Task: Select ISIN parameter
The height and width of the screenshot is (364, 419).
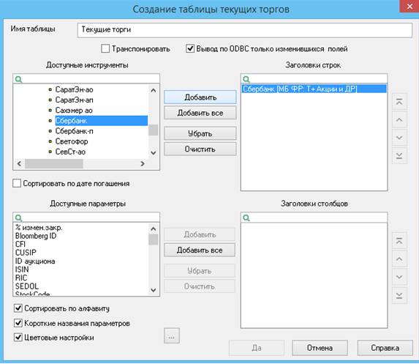Action: pos(22,270)
